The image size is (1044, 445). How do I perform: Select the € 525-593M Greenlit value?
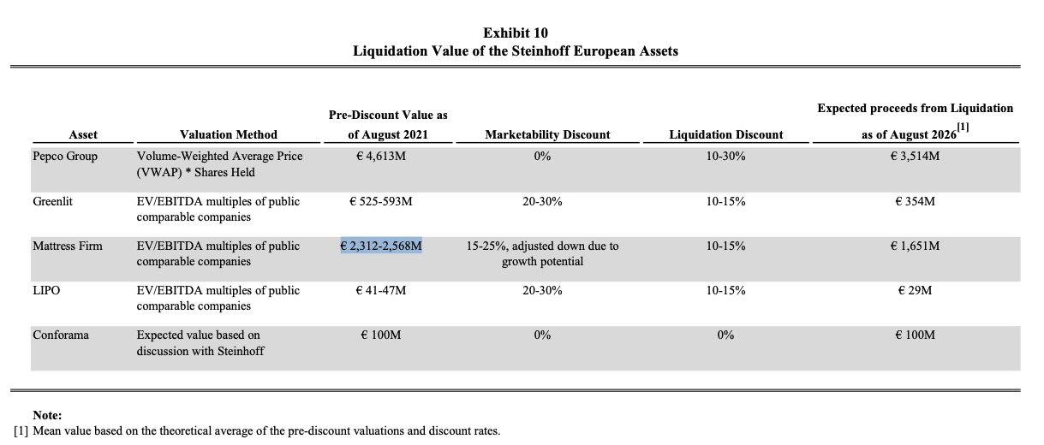tap(381, 201)
